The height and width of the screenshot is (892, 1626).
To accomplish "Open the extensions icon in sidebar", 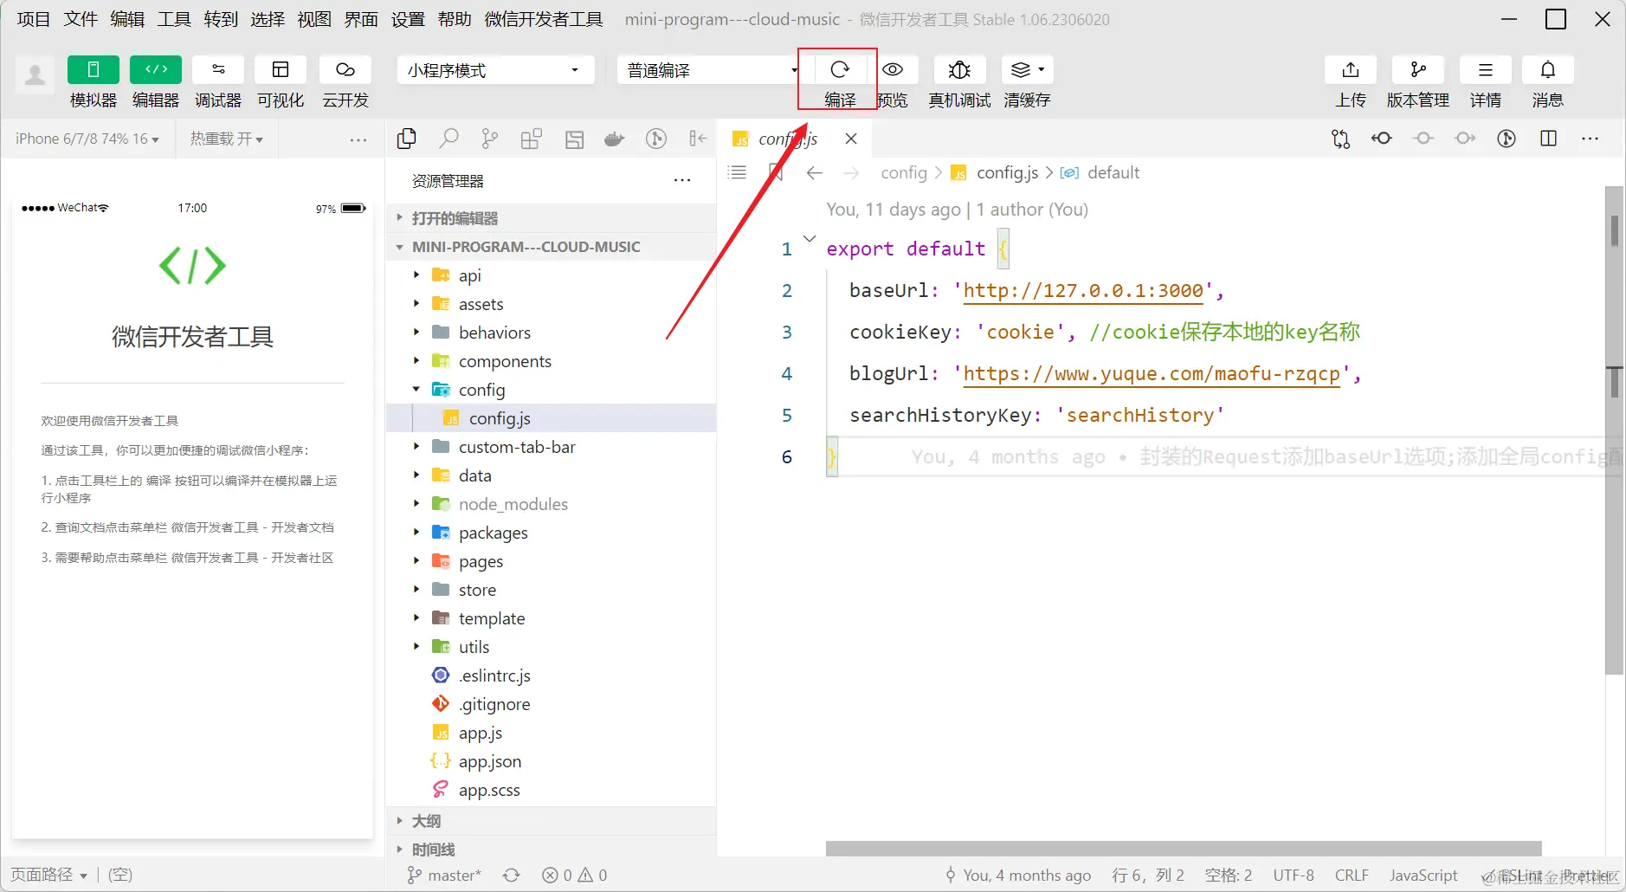I will coord(532,139).
